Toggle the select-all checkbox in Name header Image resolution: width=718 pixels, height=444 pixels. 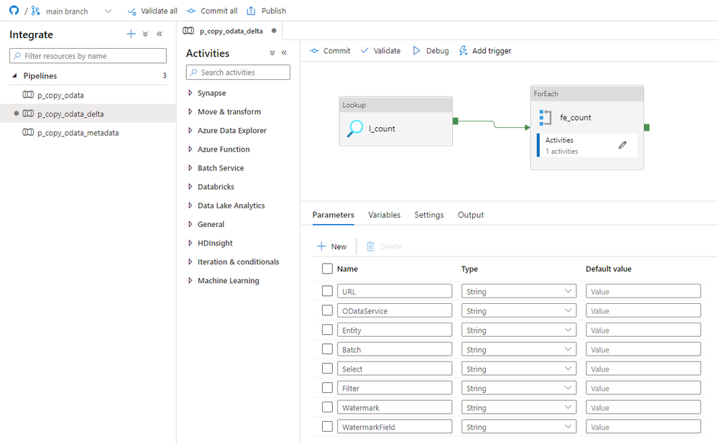click(327, 269)
